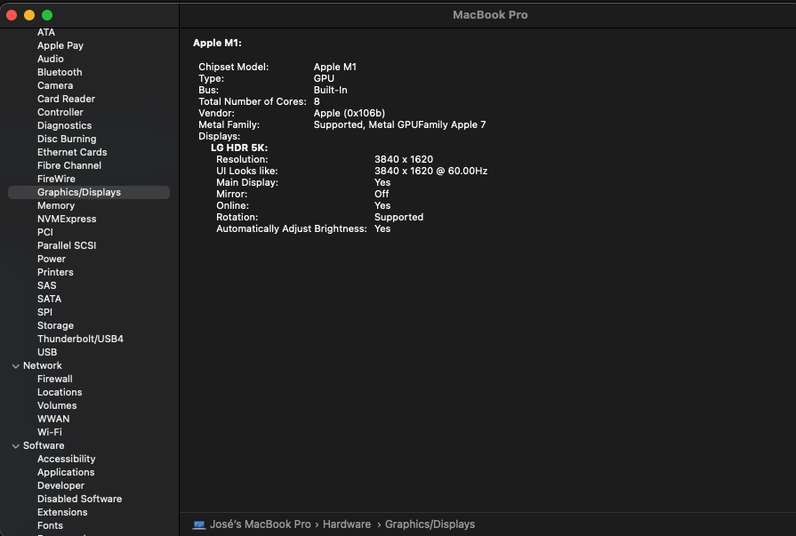Click the Bus value Built-In
796x536 pixels.
[331, 90]
